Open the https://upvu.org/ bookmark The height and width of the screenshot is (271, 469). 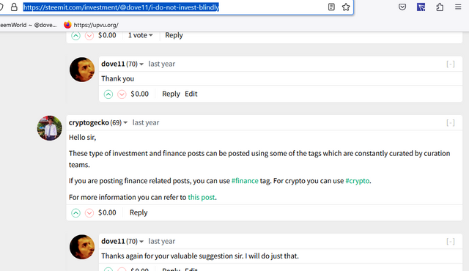(91, 25)
